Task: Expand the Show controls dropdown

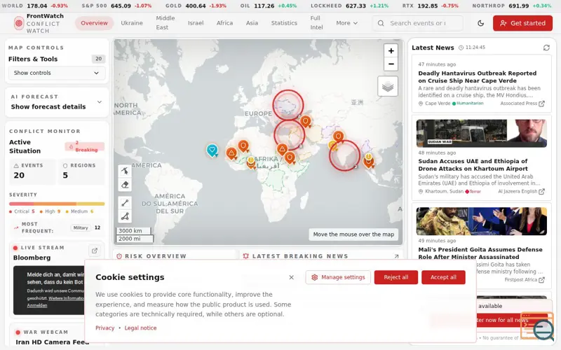Action: coord(57,73)
